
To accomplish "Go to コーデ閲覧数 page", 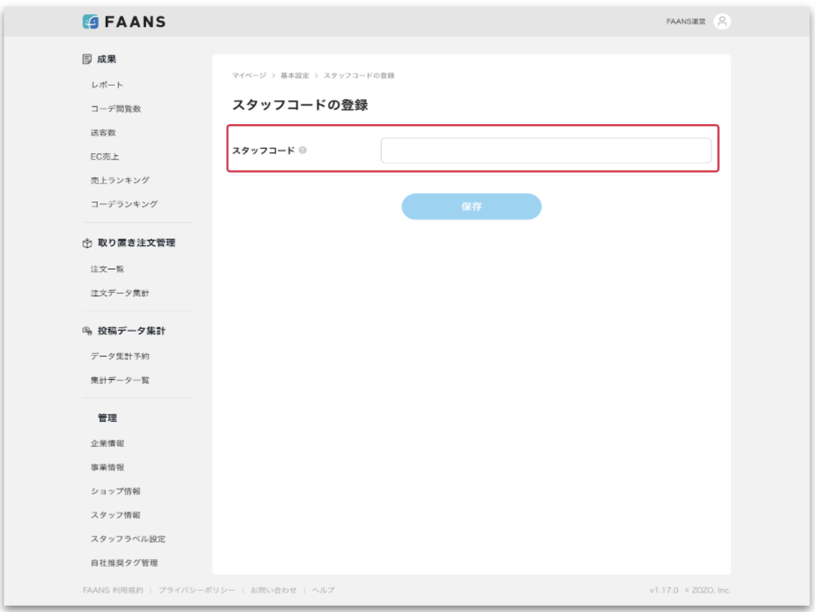I will tap(116, 109).
